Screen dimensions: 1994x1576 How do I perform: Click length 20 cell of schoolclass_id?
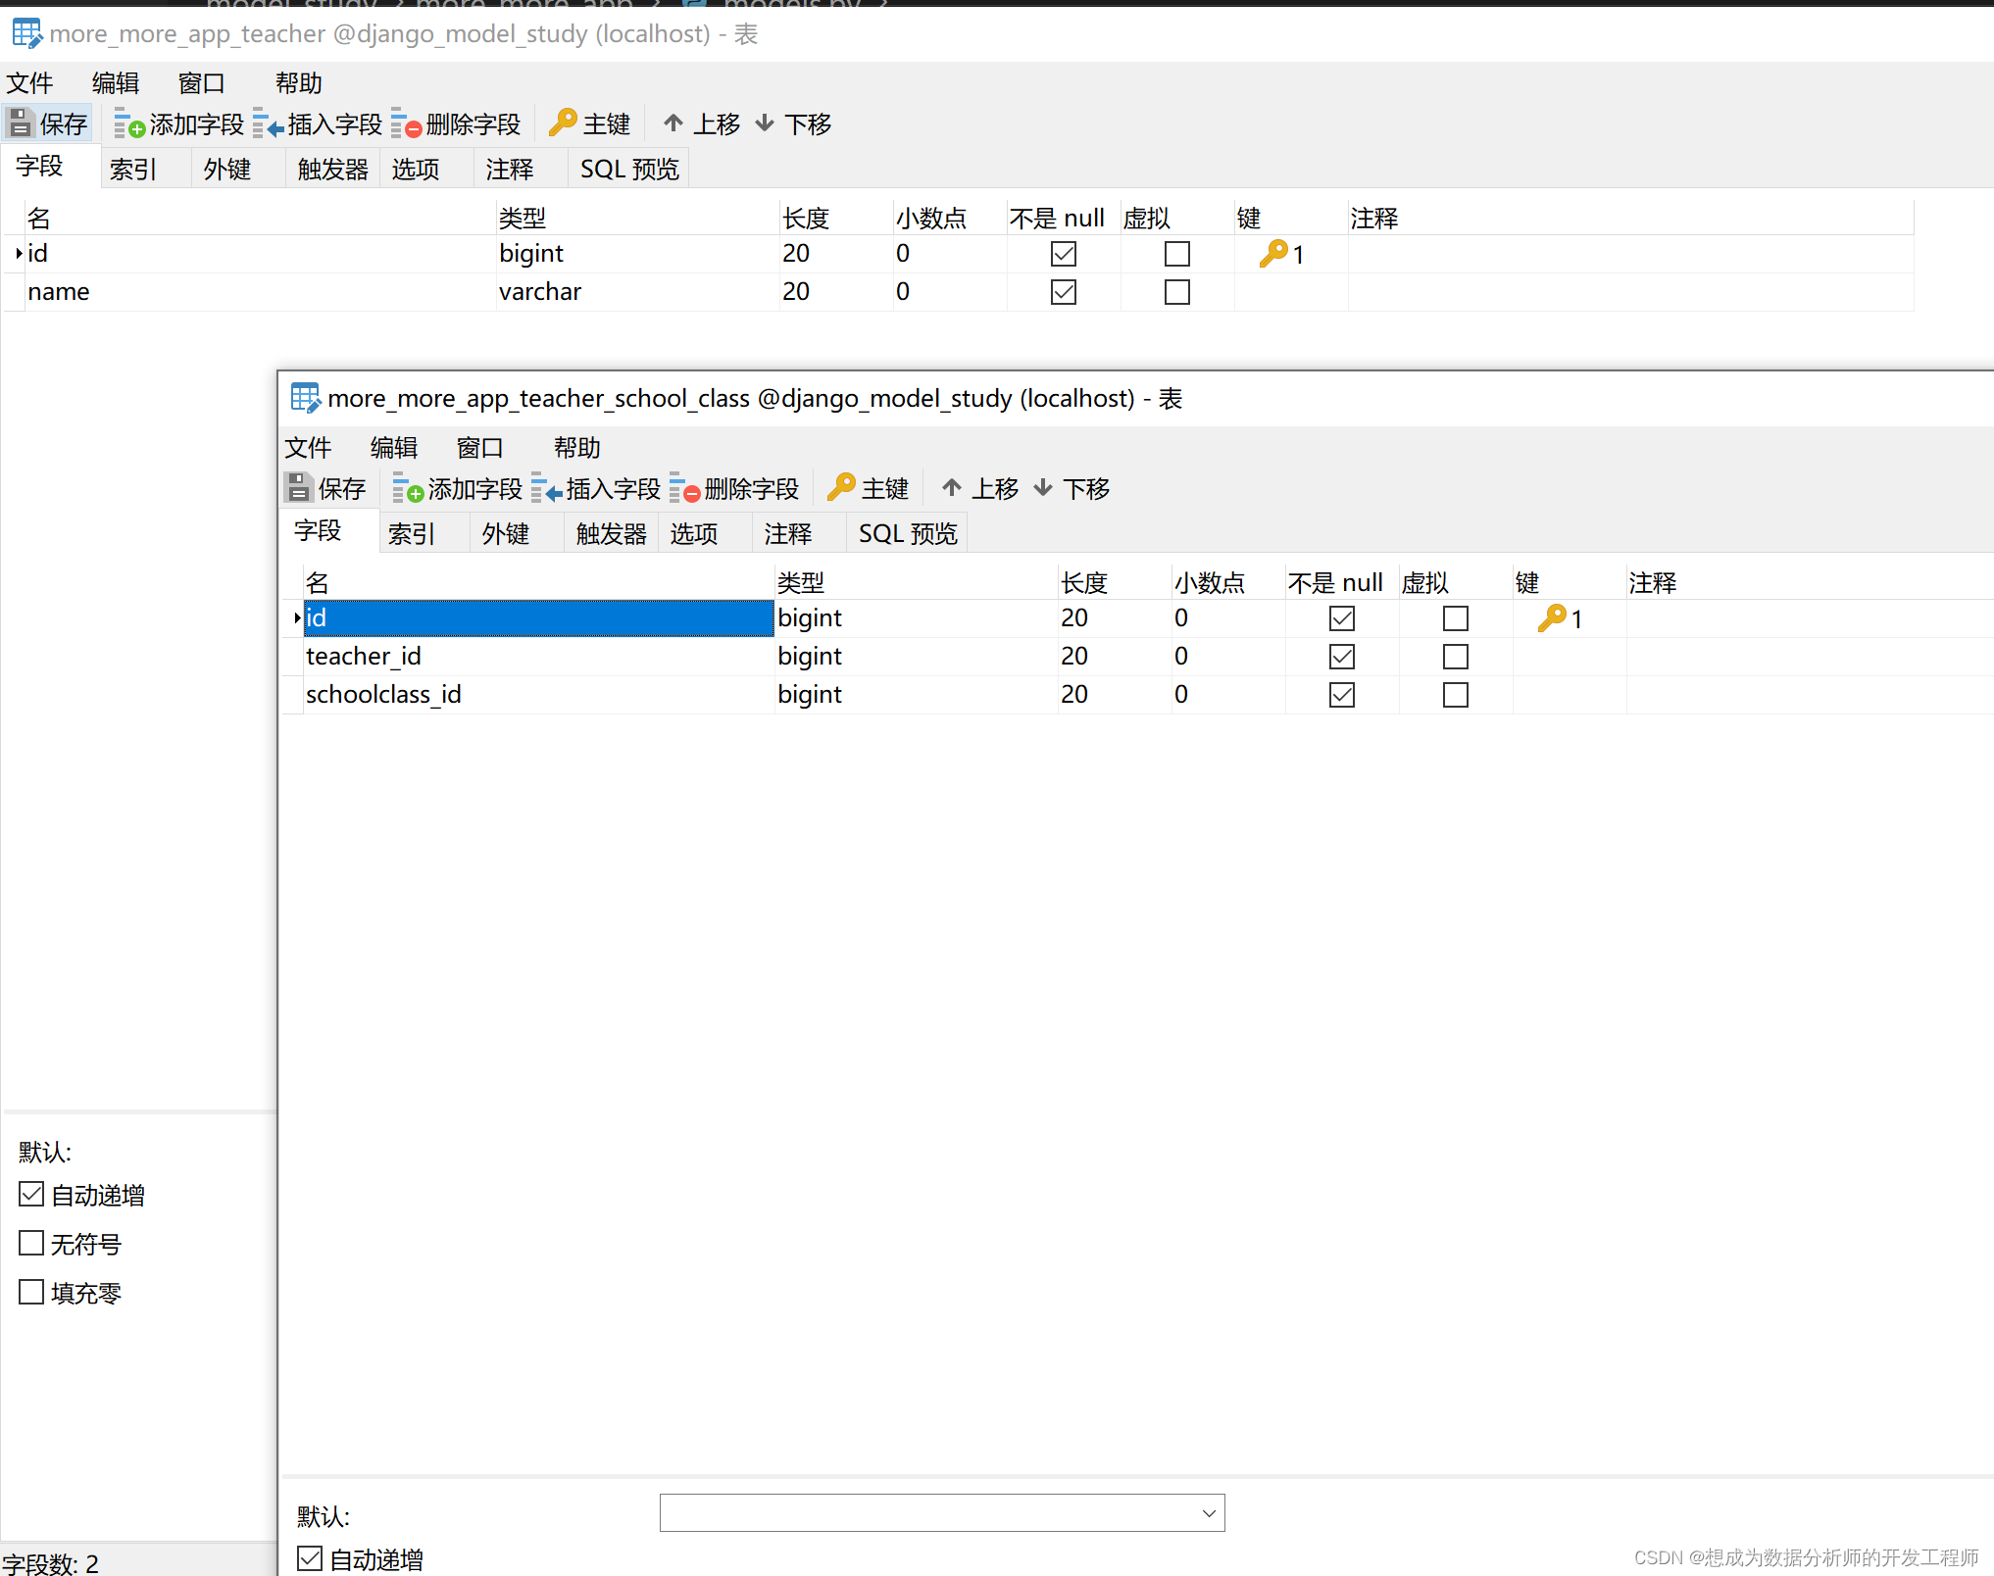[x=1115, y=695]
